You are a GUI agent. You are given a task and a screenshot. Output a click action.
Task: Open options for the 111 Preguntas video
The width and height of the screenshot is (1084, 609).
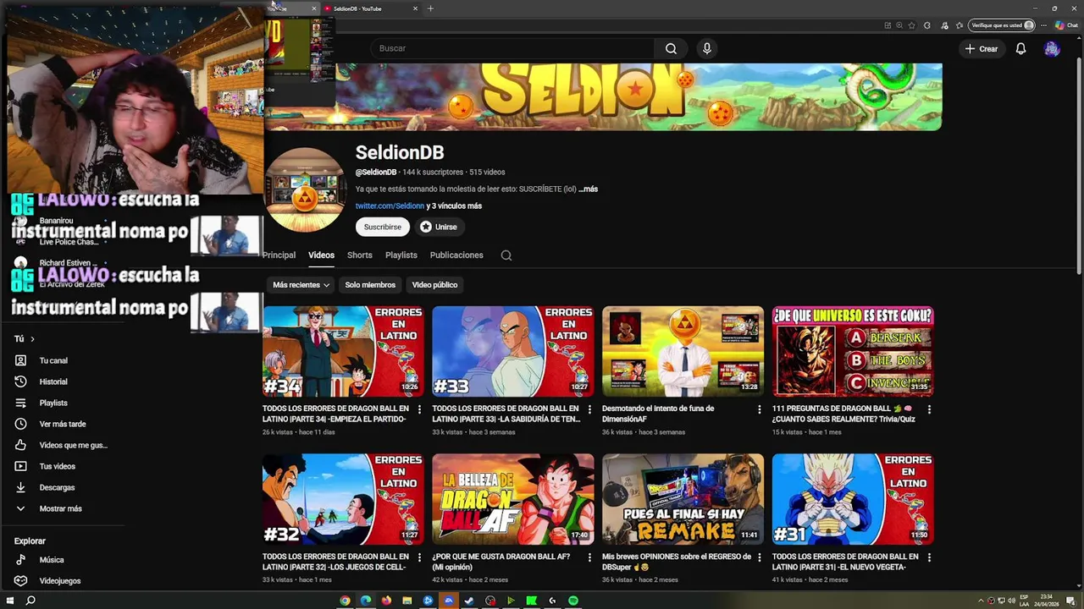929,409
